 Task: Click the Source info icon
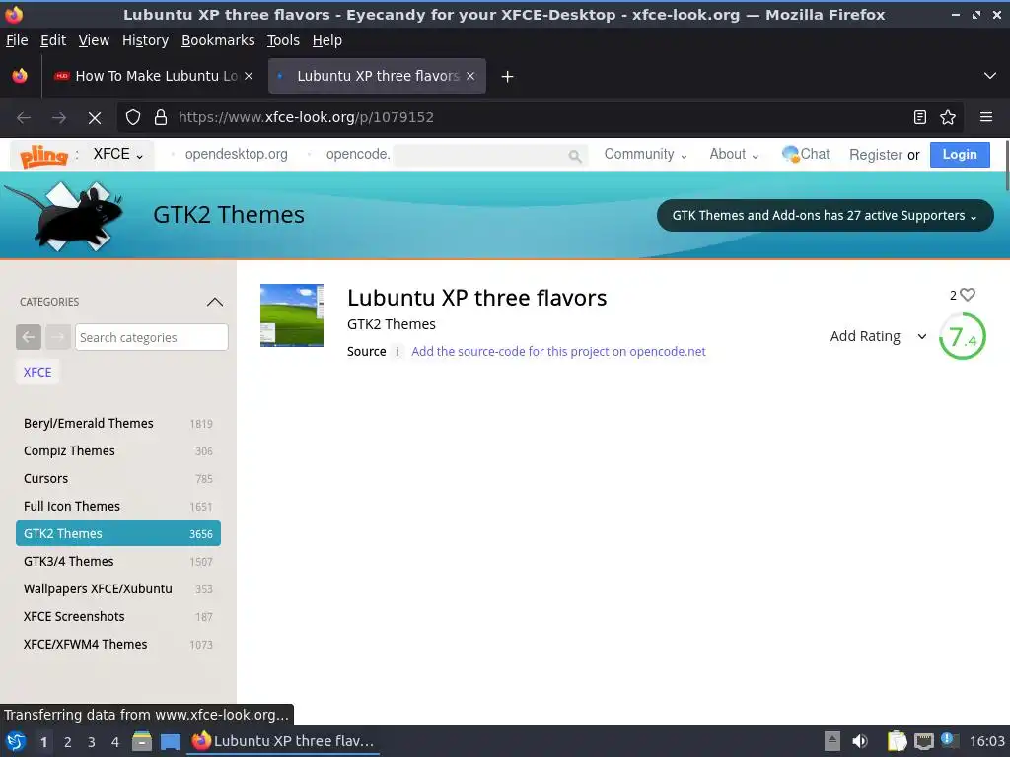click(397, 352)
